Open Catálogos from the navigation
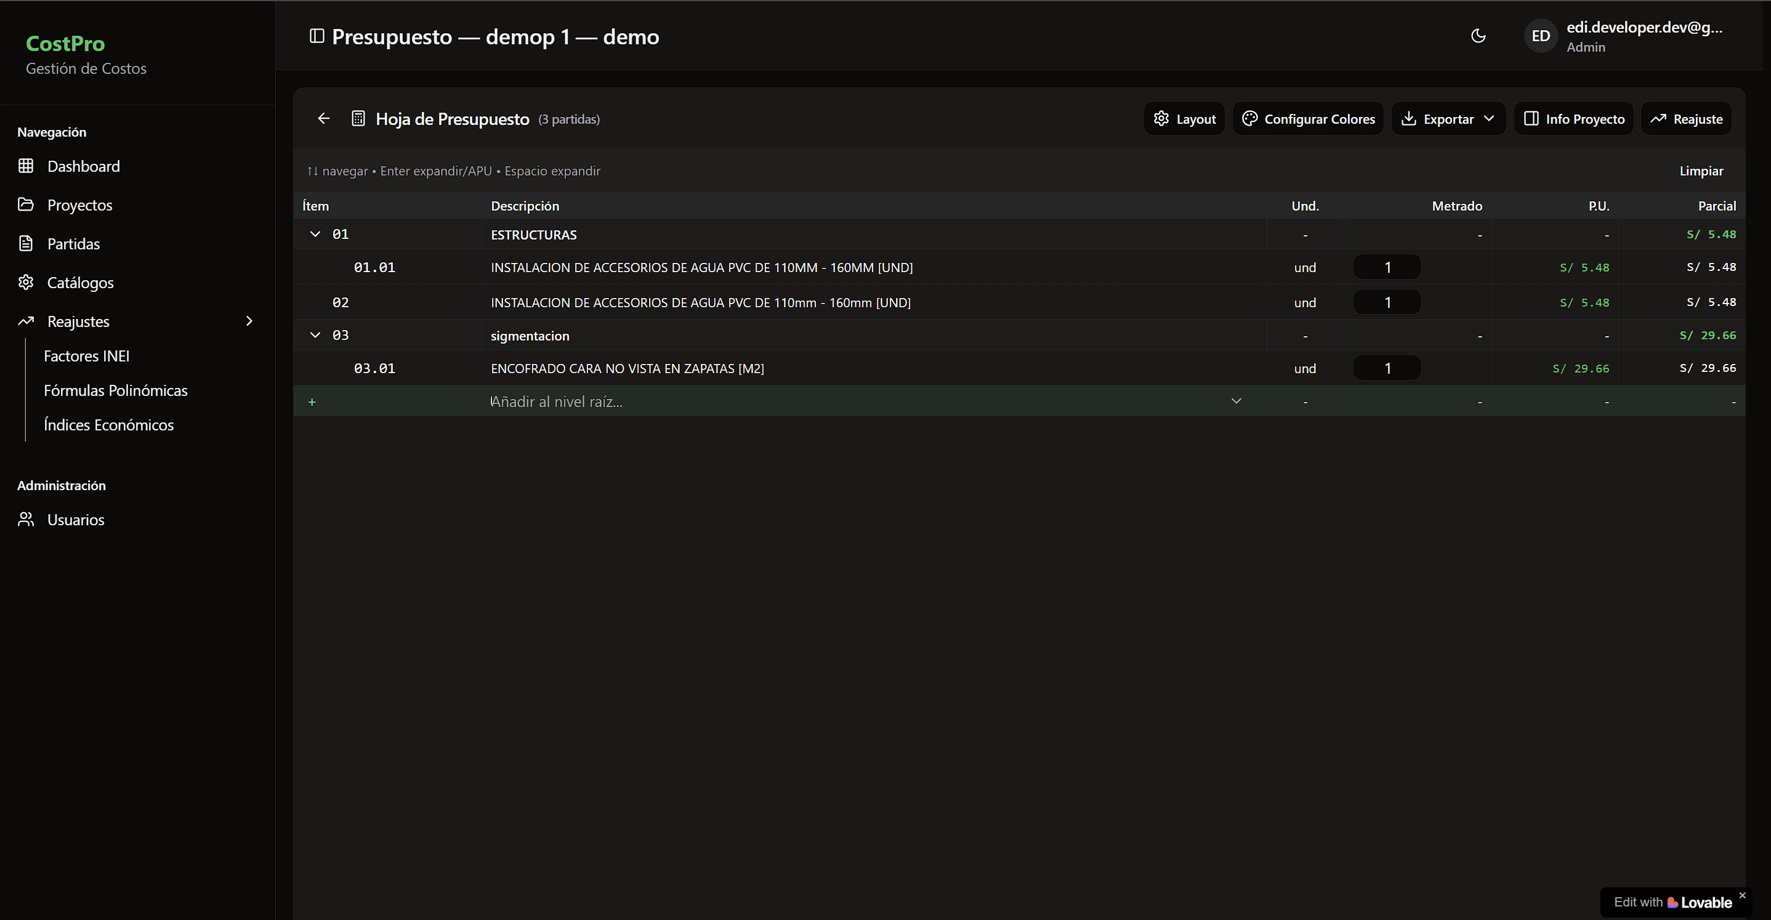 [x=81, y=283]
